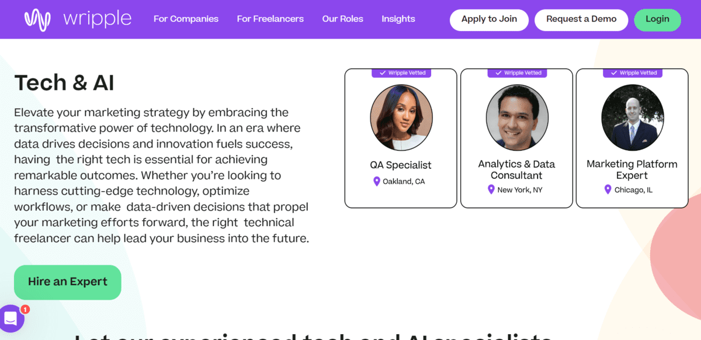Select the QA Specialist profile photo
The height and width of the screenshot is (340, 701).
click(401, 117)
